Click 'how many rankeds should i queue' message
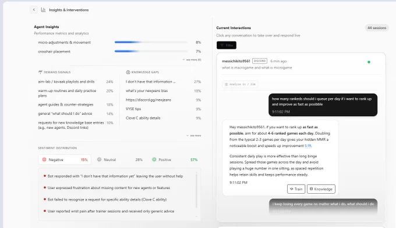 coord(323,104)
